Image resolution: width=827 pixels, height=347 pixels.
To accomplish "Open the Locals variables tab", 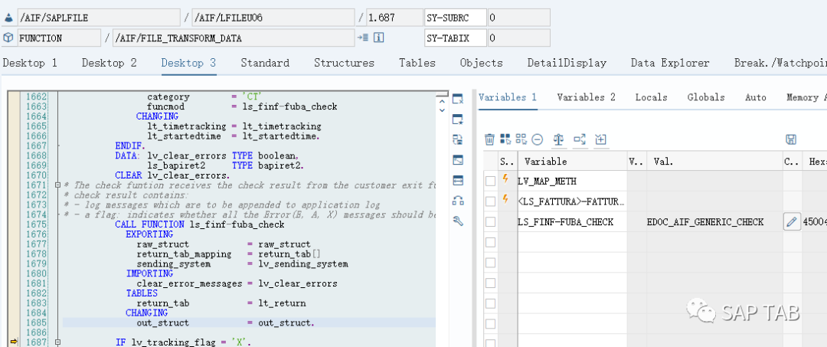I will point(651,97).
